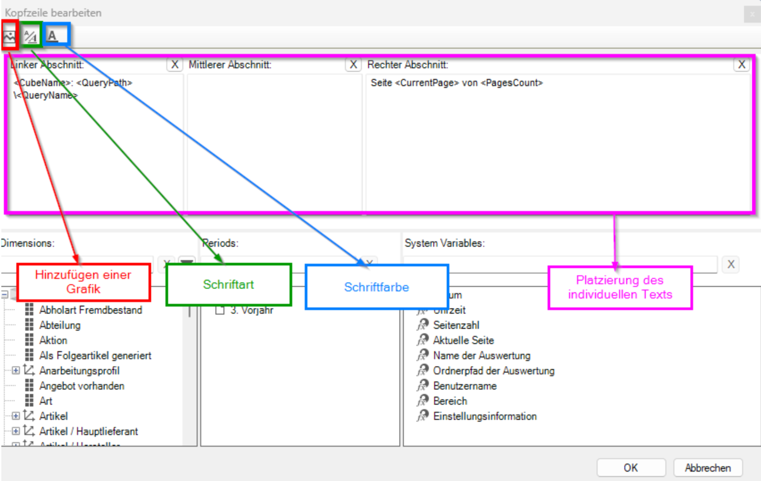
Task: Click the Abbrechen button
Action: click(x=708, y=468)
